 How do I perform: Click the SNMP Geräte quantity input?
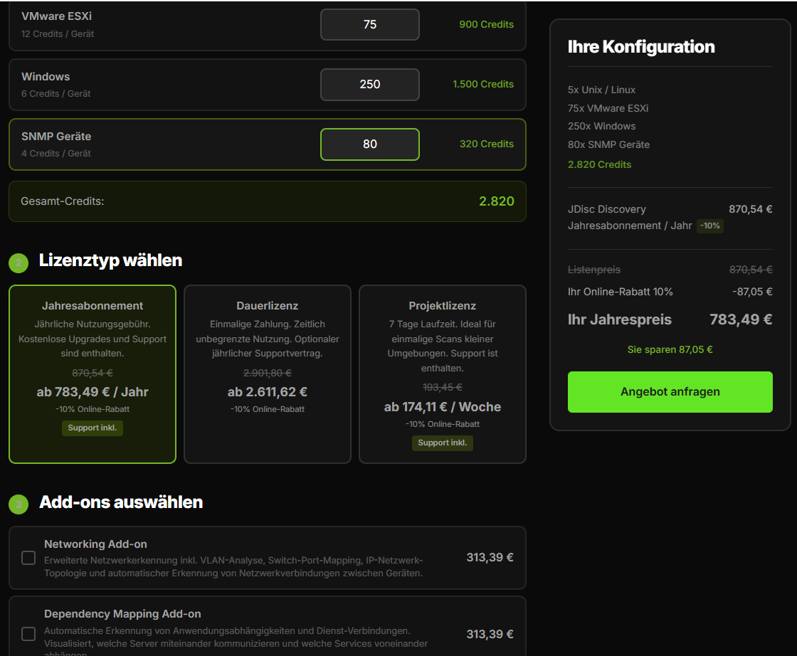(370, 144)
